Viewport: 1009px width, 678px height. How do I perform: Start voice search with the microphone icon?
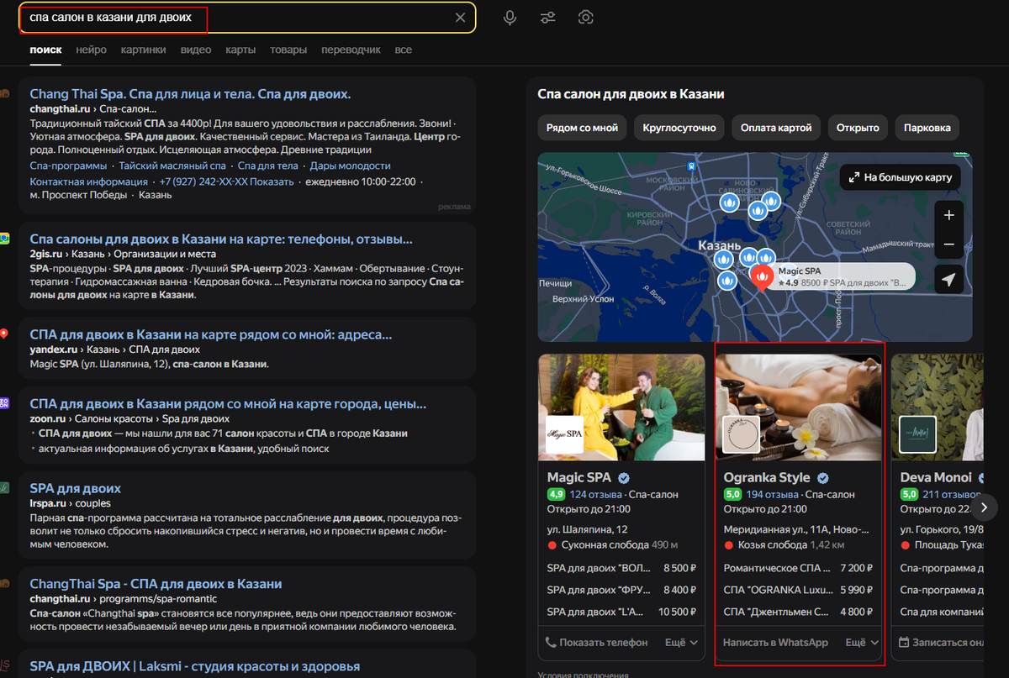510,18
